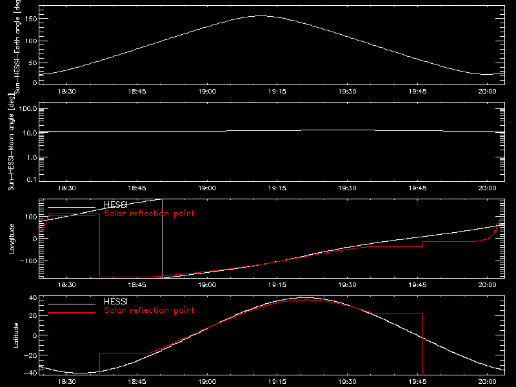Image resolution: width=516 pixels, height=387 pixels.
Task: Click white HESSI legend line in Longitude plot
Action: click(x=72, y=207)
